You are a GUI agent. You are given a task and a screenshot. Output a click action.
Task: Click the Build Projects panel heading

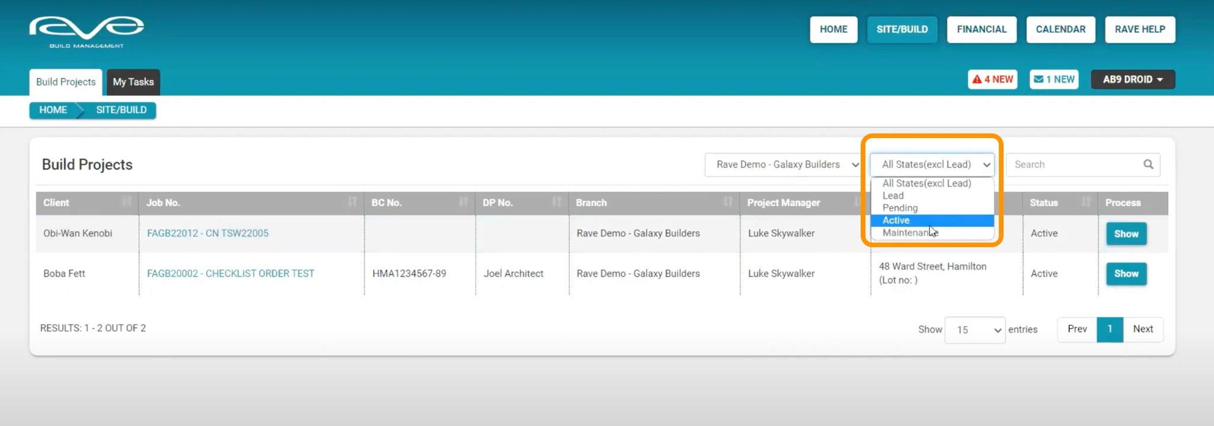point(87,165)
